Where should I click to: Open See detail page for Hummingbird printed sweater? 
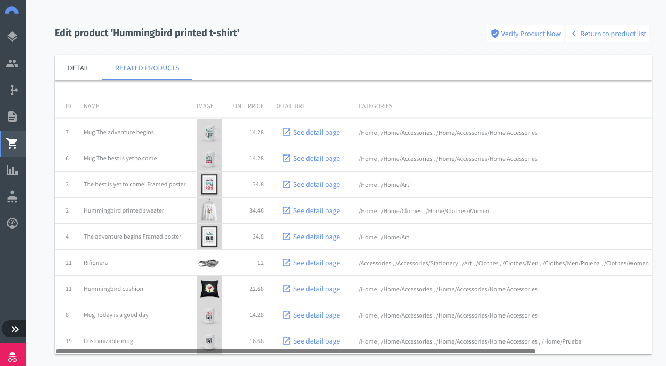pos(311,210)
